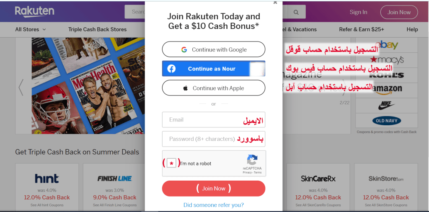Open Refer & Earn $25+ menu item
429x212 pixels.
362,29
